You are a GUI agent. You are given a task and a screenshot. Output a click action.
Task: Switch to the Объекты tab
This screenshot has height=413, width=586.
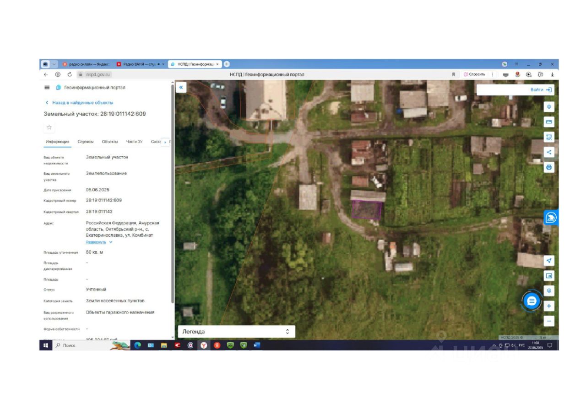[x=110, y=142]
